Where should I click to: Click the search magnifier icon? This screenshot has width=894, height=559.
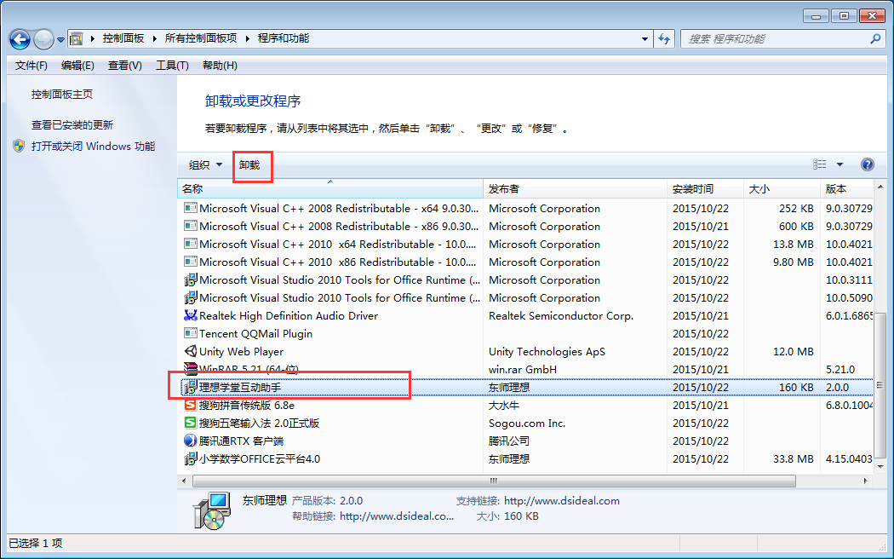click(x=875, y=39)
